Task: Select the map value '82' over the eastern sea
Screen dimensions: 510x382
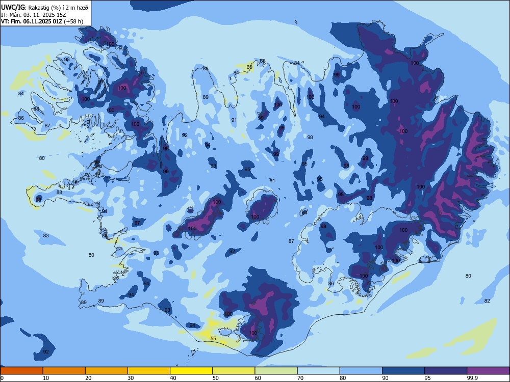Action: 487,301
